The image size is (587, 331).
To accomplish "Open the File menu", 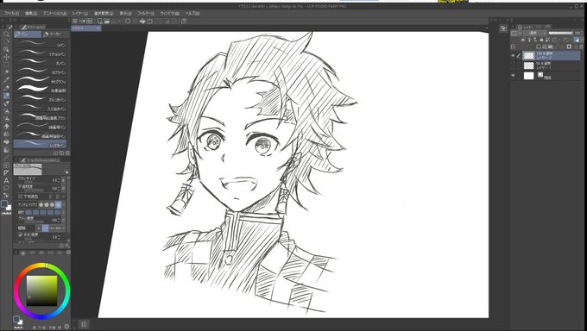I will pyautogui.click(x=11, y=13).
